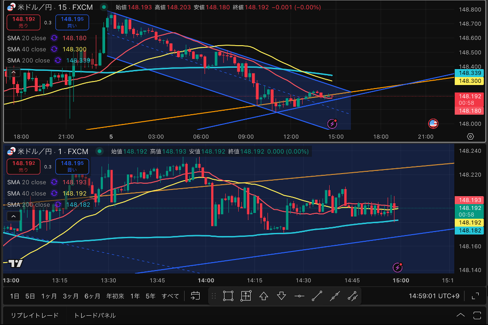Screen dimensions: 488x325
Task: Open the トレードパネル tab
Action: (x=94, y=315)
